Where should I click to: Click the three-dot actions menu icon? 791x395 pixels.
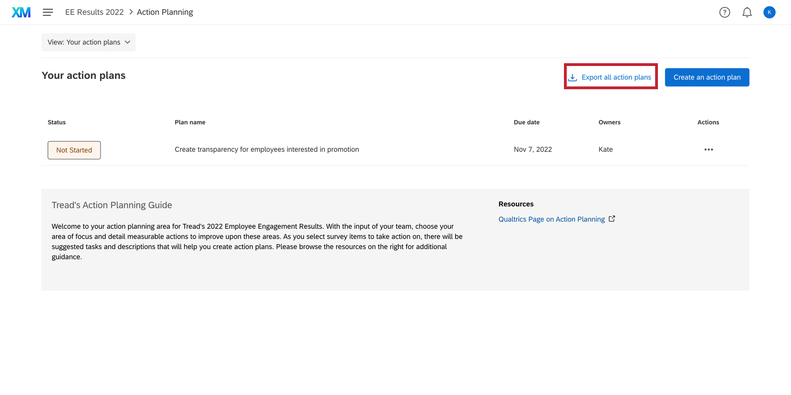[x=708, y=150]
